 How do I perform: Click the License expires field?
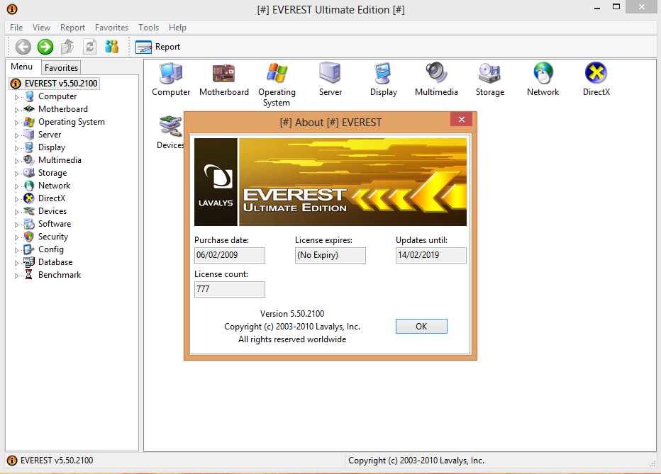click(330, 255)
